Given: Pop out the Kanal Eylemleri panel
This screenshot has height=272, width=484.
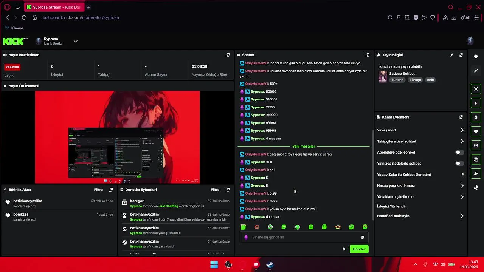Looking at the screenshot, I should tap(461, 117).
